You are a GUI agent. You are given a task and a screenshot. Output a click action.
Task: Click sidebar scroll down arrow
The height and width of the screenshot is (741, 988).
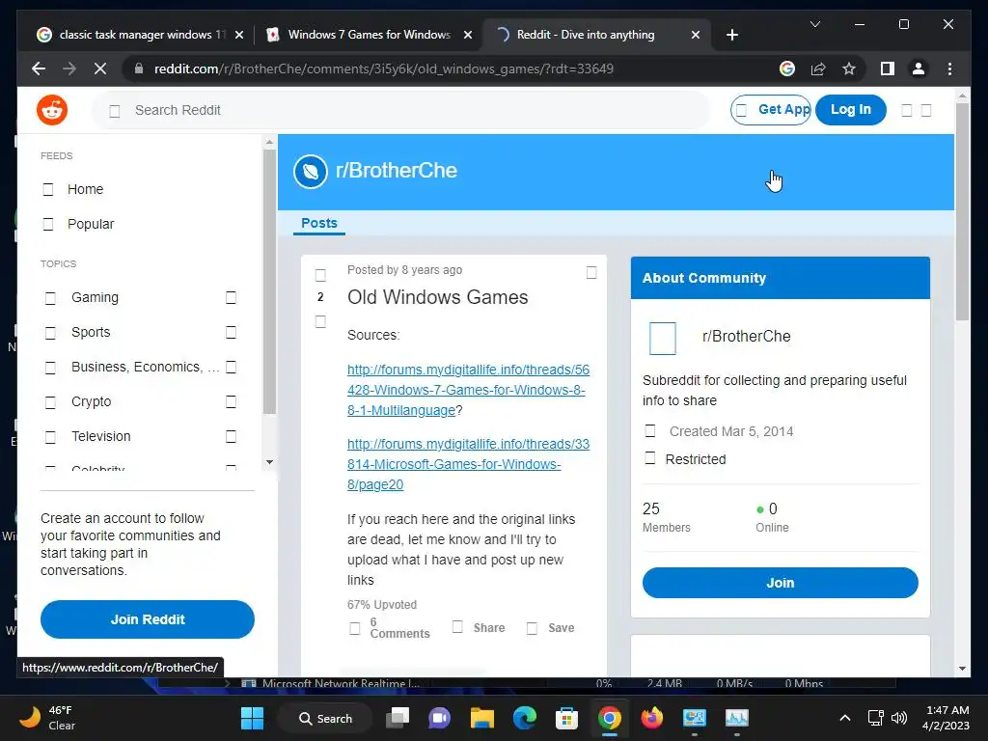coord(270,462)
